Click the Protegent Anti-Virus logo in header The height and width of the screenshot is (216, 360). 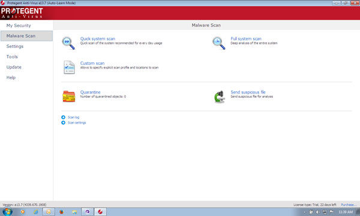pos(22,13)
